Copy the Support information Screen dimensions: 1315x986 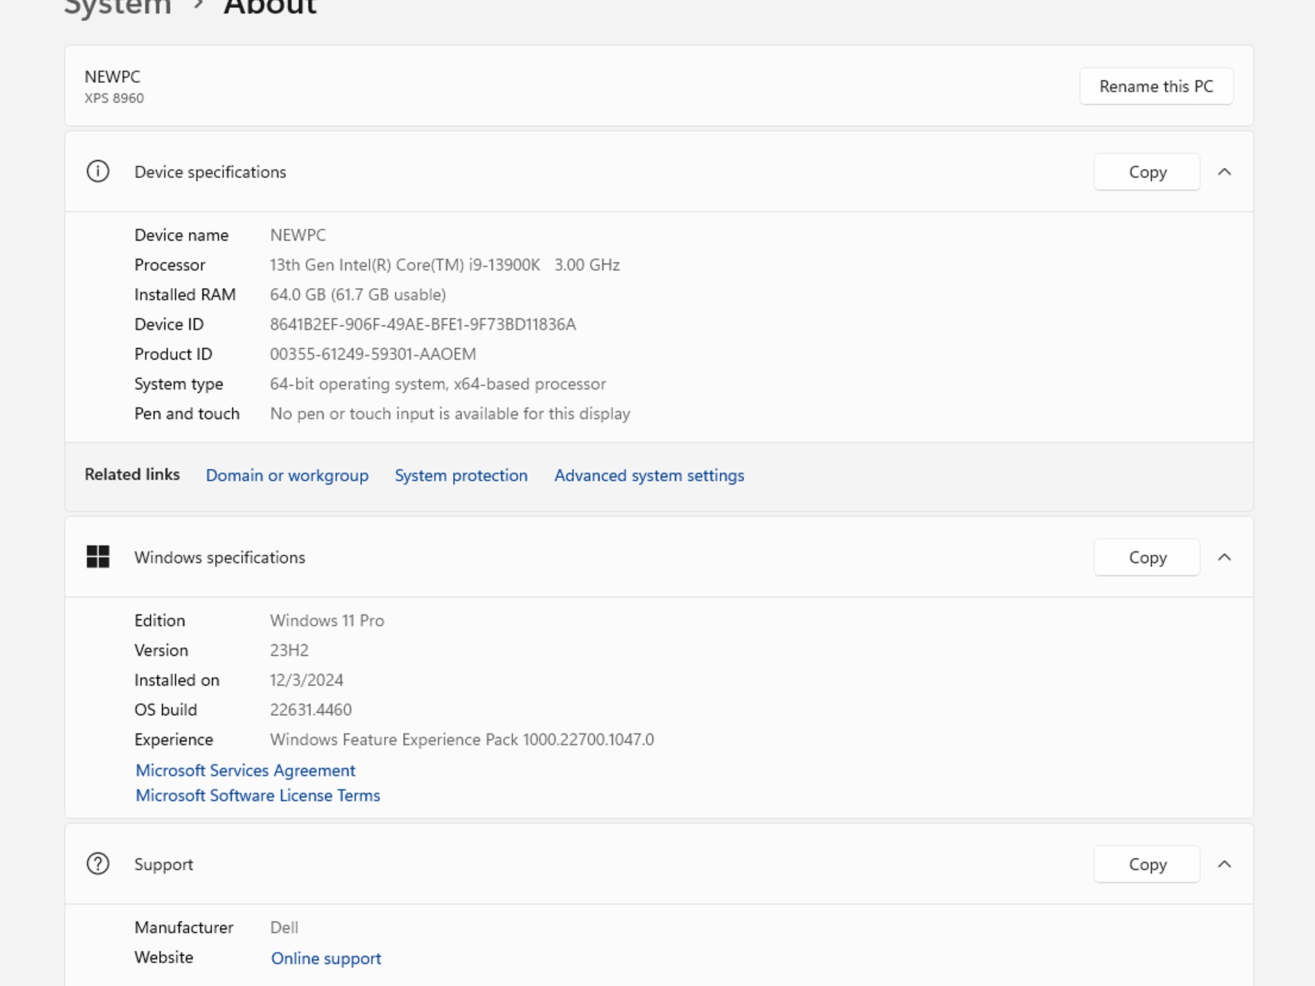[x=1147, y=863]
